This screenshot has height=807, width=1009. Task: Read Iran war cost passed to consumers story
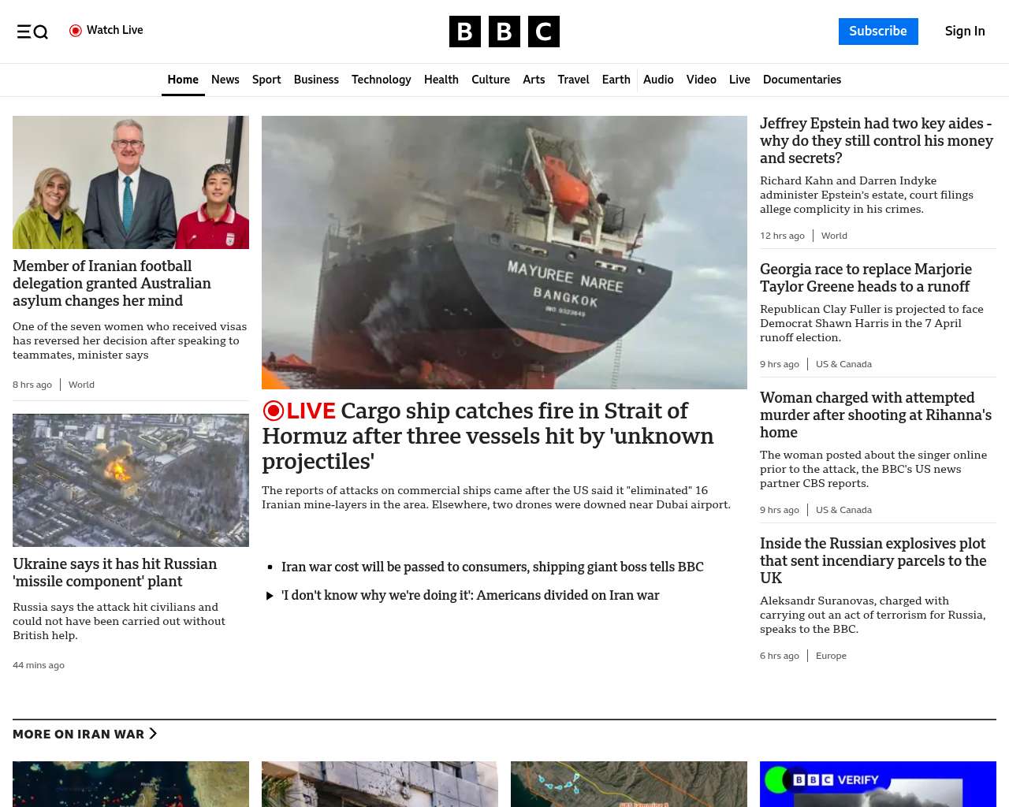click(x=493, y=567)
